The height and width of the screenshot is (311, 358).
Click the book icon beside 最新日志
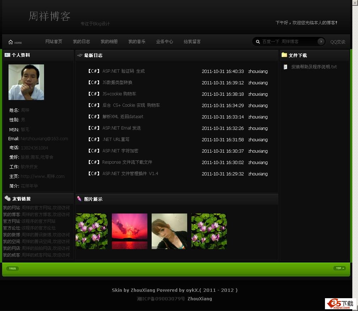[80, 55]
